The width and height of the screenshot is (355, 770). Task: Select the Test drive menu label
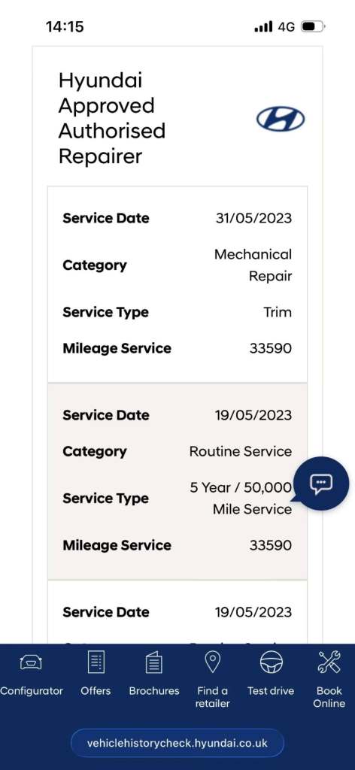point(271,690)
